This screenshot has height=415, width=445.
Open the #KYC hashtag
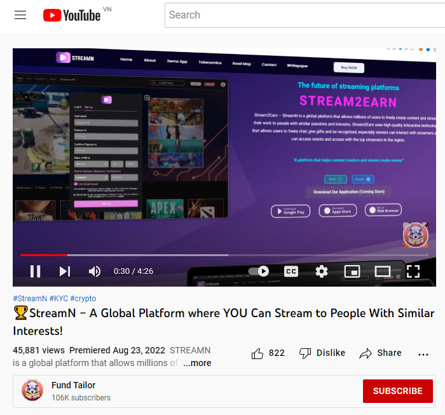point(58,299)
